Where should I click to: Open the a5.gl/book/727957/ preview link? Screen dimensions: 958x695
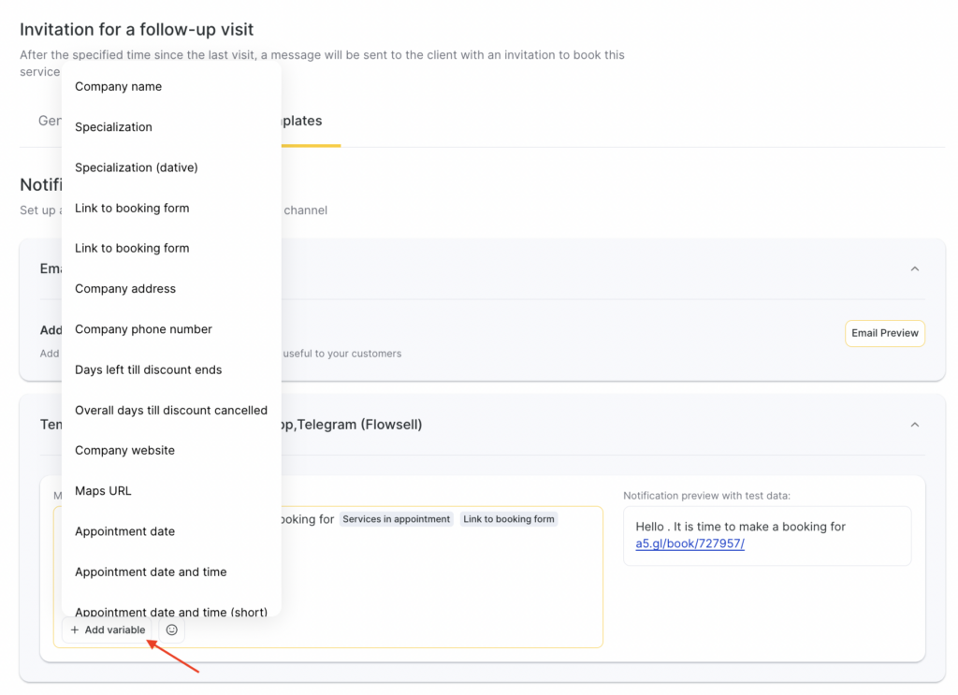tap(689, 543)
